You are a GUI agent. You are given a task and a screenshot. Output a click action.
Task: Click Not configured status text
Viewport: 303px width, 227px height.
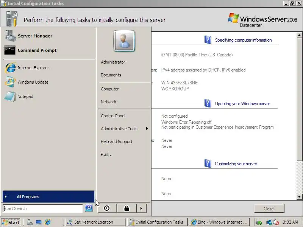click(x=175, y=116)
